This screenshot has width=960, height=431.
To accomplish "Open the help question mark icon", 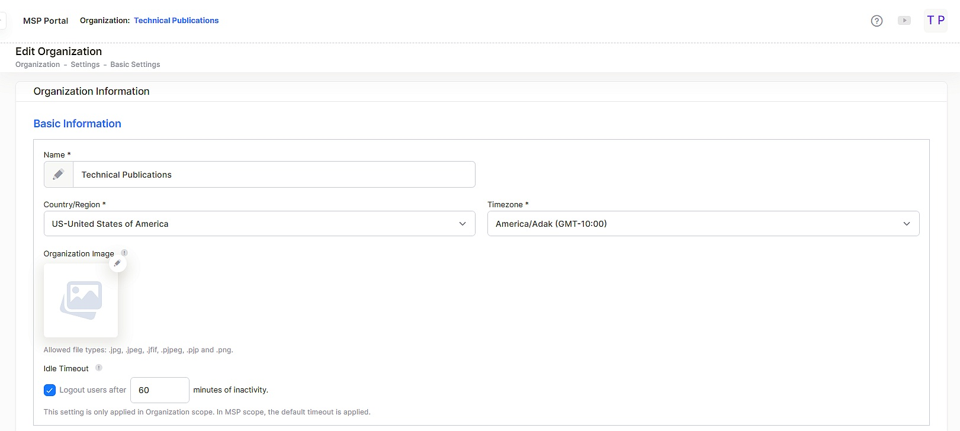I will click(x=876, y=21).
